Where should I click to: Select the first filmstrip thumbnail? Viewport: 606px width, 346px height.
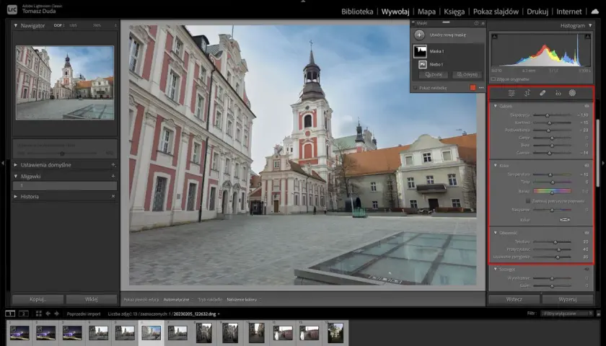pos(19,332)
